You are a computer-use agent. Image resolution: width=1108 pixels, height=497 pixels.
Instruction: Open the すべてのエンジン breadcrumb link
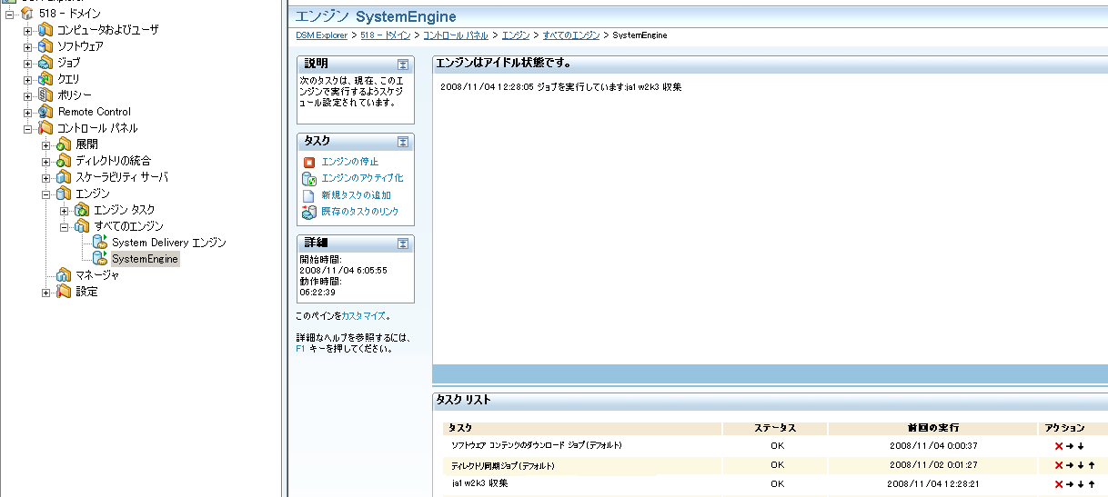(571, 35)
